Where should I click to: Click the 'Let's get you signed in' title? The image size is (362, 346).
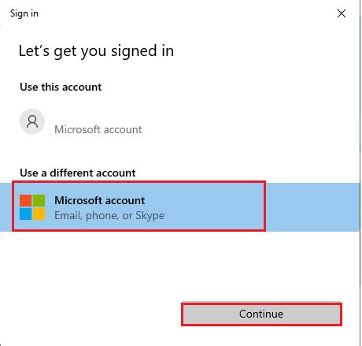tap(96, 51)
